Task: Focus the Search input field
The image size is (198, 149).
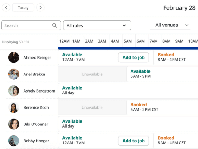Action: pyautogui.click(x=31, y=25)
